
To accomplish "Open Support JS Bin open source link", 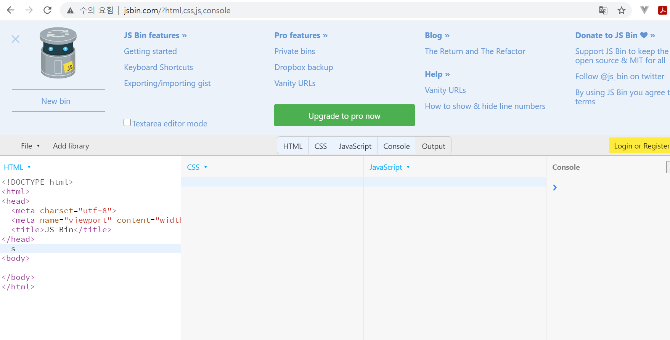I will pyautogui.click(x=622, y=56).
